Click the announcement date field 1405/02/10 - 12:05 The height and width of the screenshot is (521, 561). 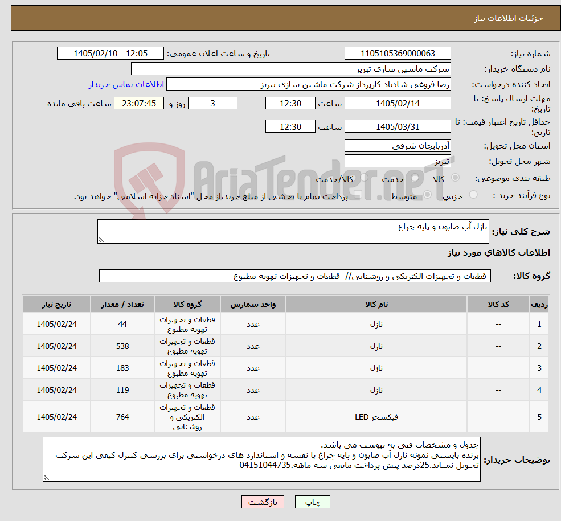point(110,54)
